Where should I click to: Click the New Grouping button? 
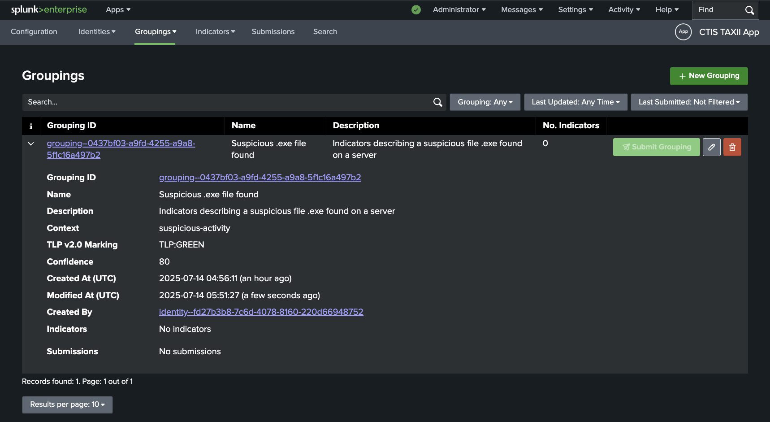709,76
